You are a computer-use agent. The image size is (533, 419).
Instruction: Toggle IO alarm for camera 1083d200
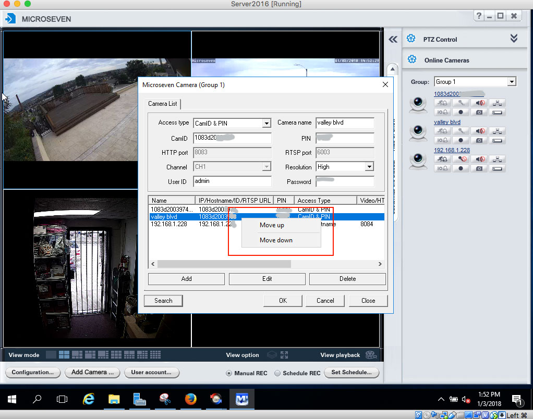(x=442, y=112)
